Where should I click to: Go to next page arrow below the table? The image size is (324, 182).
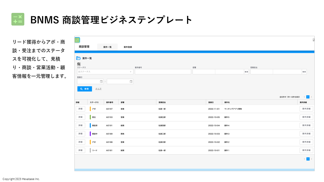[x=311, y=159]
